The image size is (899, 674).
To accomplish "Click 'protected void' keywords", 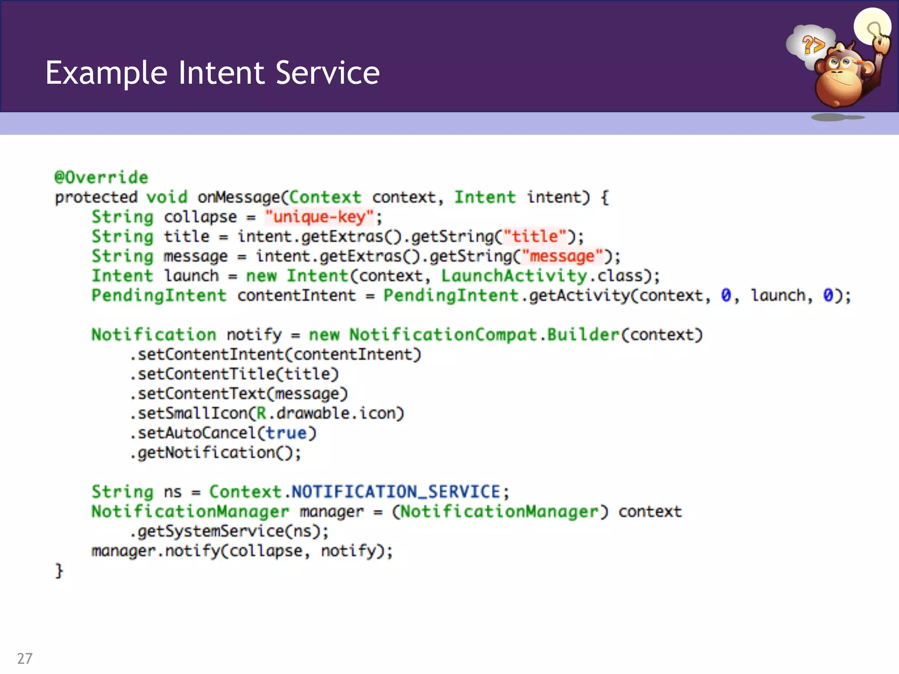I will [121, 197].
